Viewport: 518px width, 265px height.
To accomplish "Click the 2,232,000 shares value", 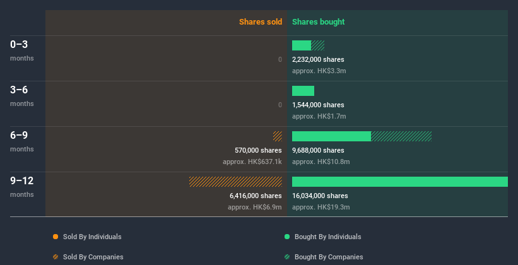I will [318, 59].
